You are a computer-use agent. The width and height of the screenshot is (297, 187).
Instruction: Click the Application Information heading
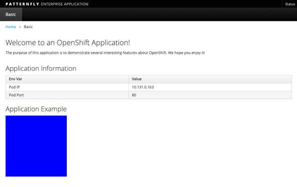tap(41, 69)
